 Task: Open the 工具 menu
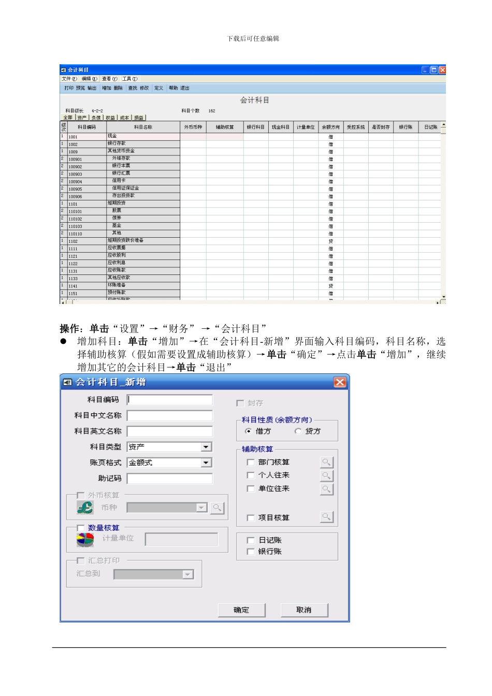[130, 79]
